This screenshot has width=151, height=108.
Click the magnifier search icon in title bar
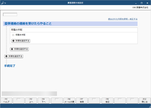[x=4, y=3]
